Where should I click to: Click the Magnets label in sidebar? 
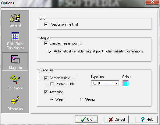(x=16, y=68)
